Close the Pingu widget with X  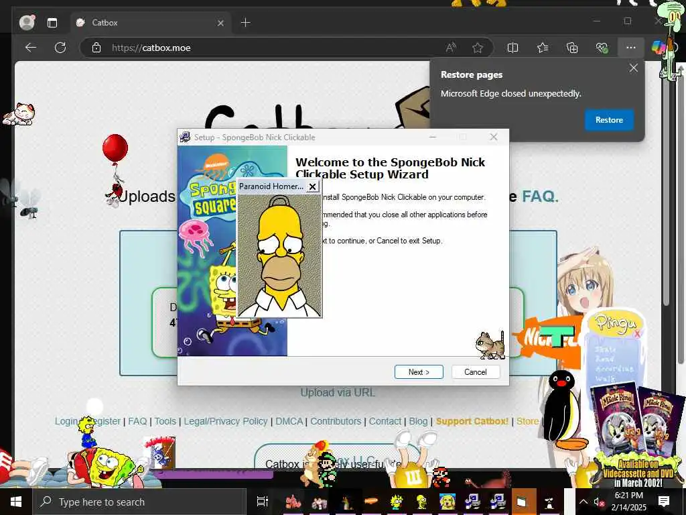coord(637,334)
